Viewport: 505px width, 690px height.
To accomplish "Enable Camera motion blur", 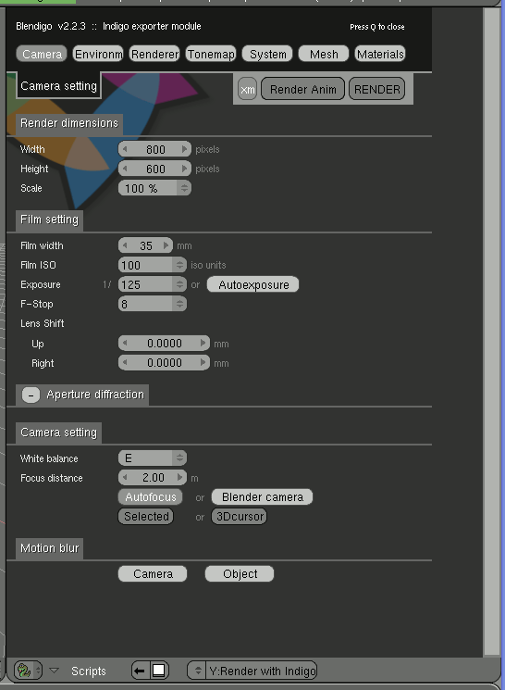I will coord(153,574).
